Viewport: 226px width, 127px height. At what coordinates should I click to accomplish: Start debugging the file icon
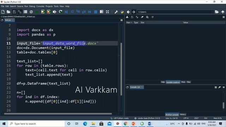[x=66, y=12]
